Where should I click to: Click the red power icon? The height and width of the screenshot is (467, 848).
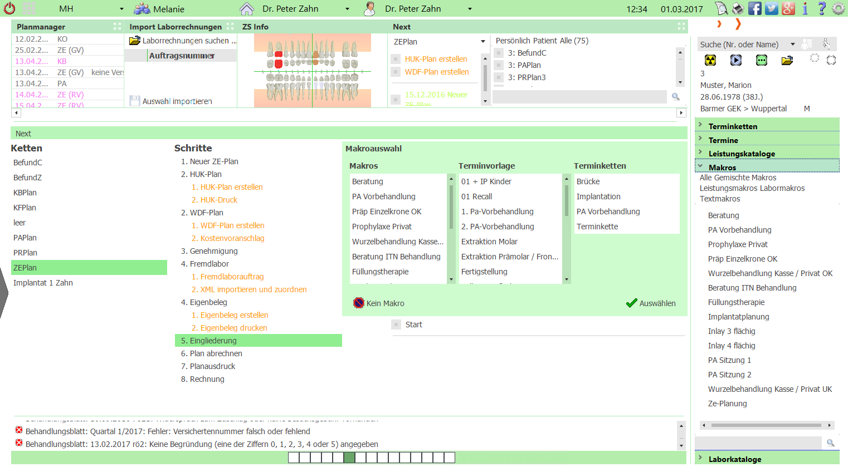coord(9,8)
